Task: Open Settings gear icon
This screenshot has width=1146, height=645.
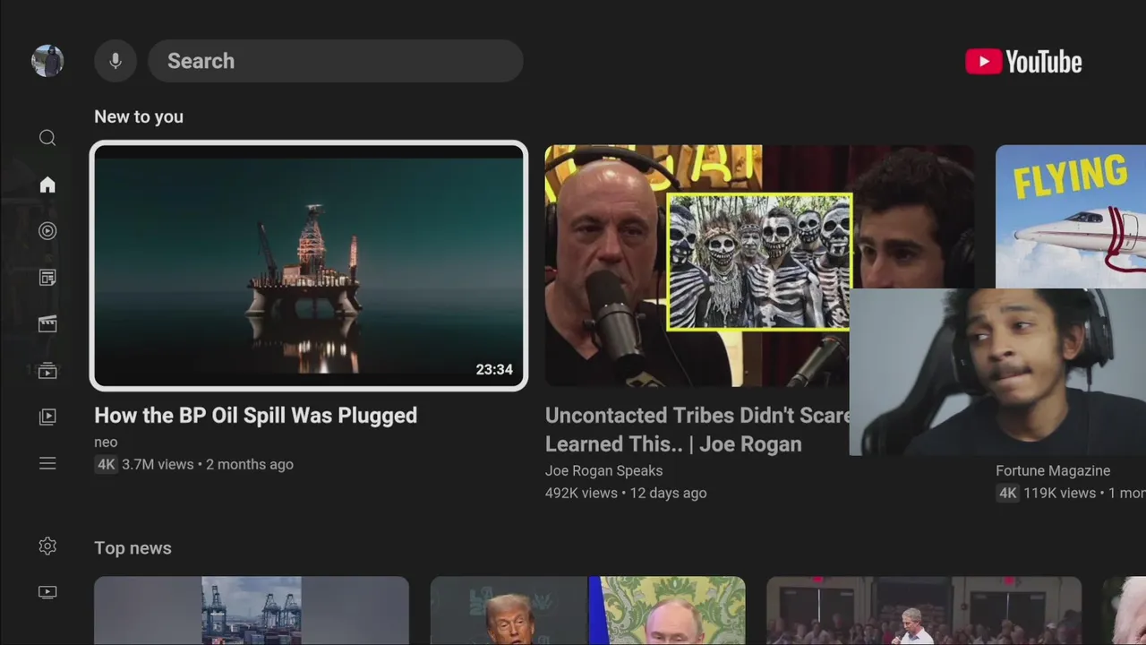Action: point(47,546)
